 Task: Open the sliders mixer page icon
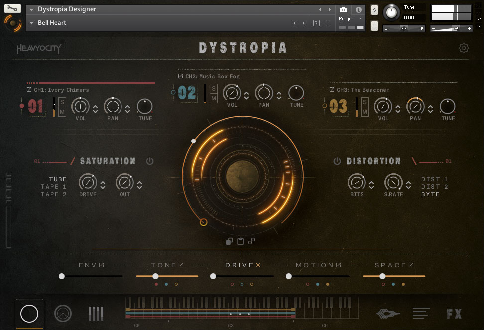tap(96, 314)
